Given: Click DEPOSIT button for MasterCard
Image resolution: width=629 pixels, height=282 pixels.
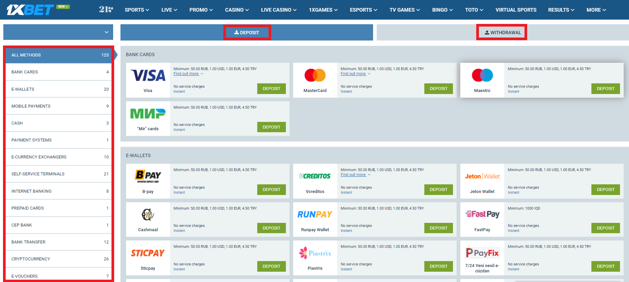Looking at the screenshot, I should pyautogui.click(x=439, y=89).
